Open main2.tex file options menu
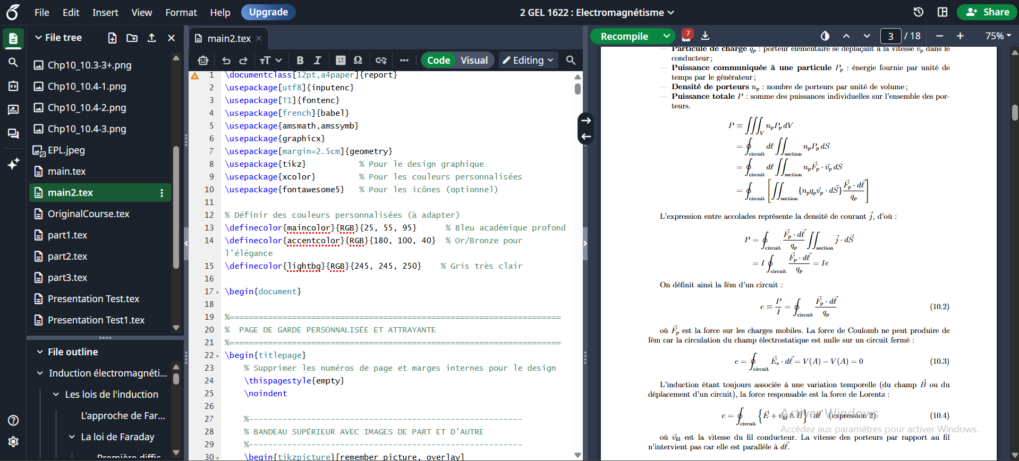 (162, 193)
